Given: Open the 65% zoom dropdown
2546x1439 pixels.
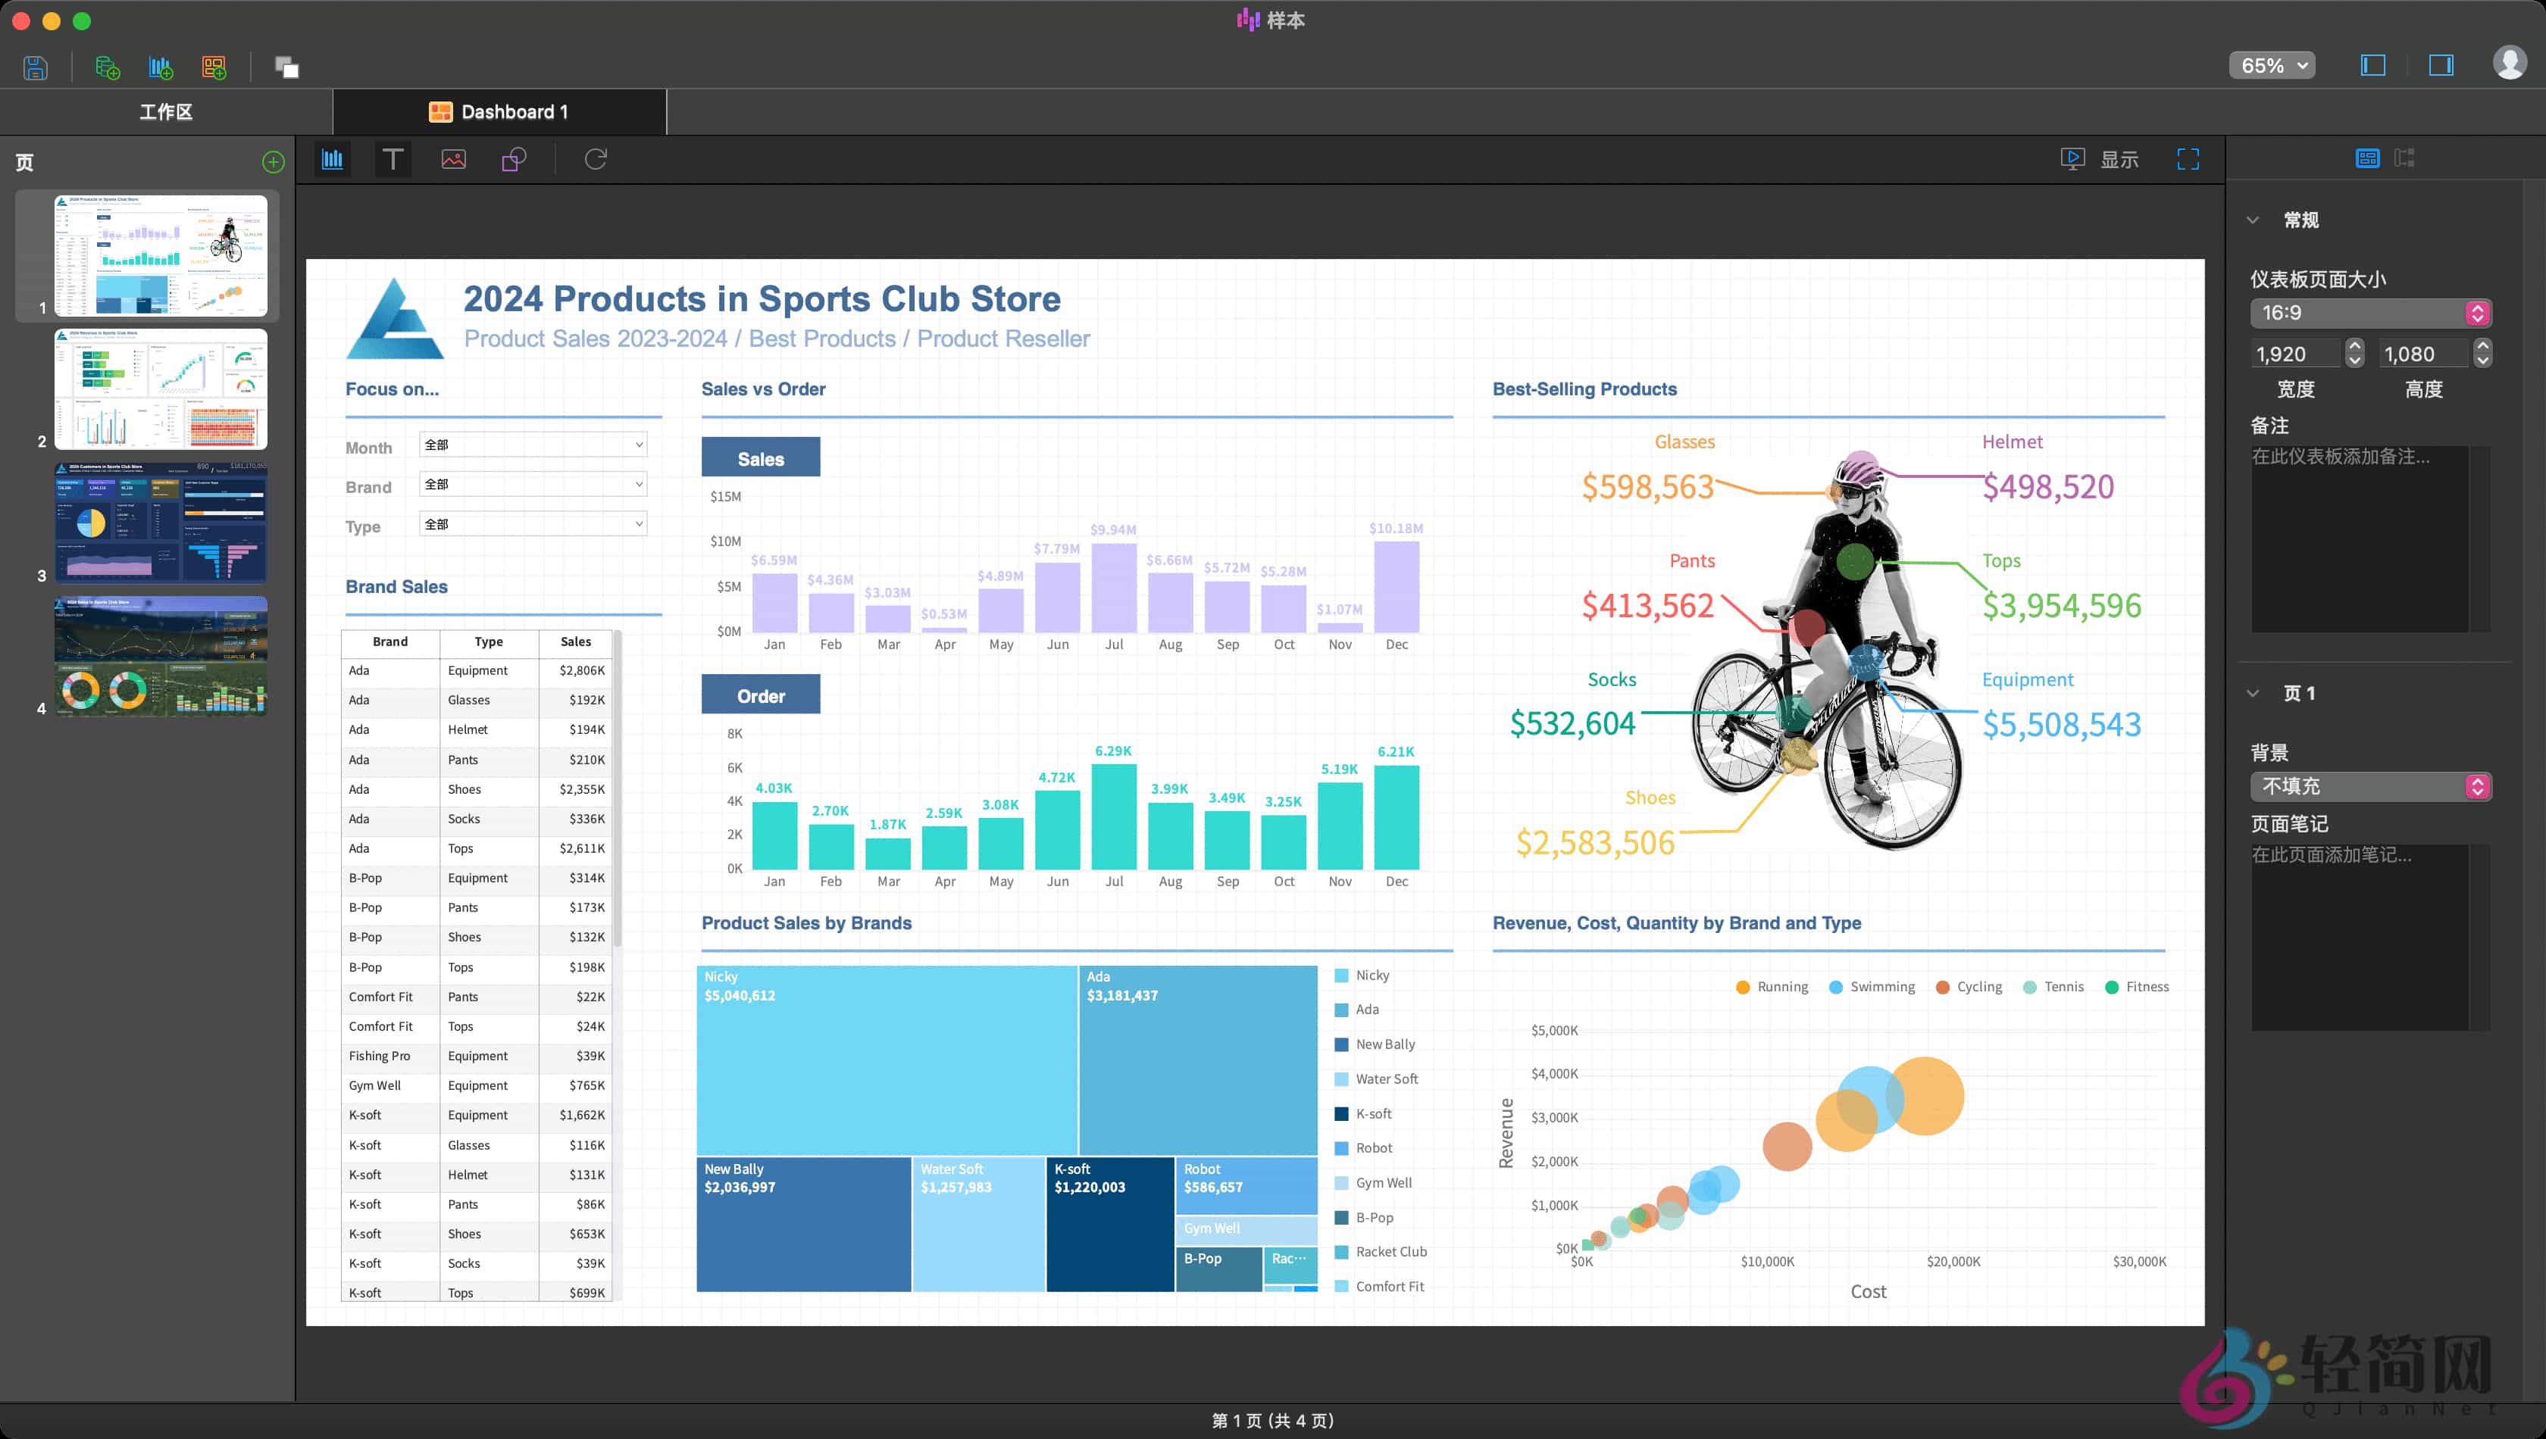Looking at the screenshot, I should click(2272, 65).
